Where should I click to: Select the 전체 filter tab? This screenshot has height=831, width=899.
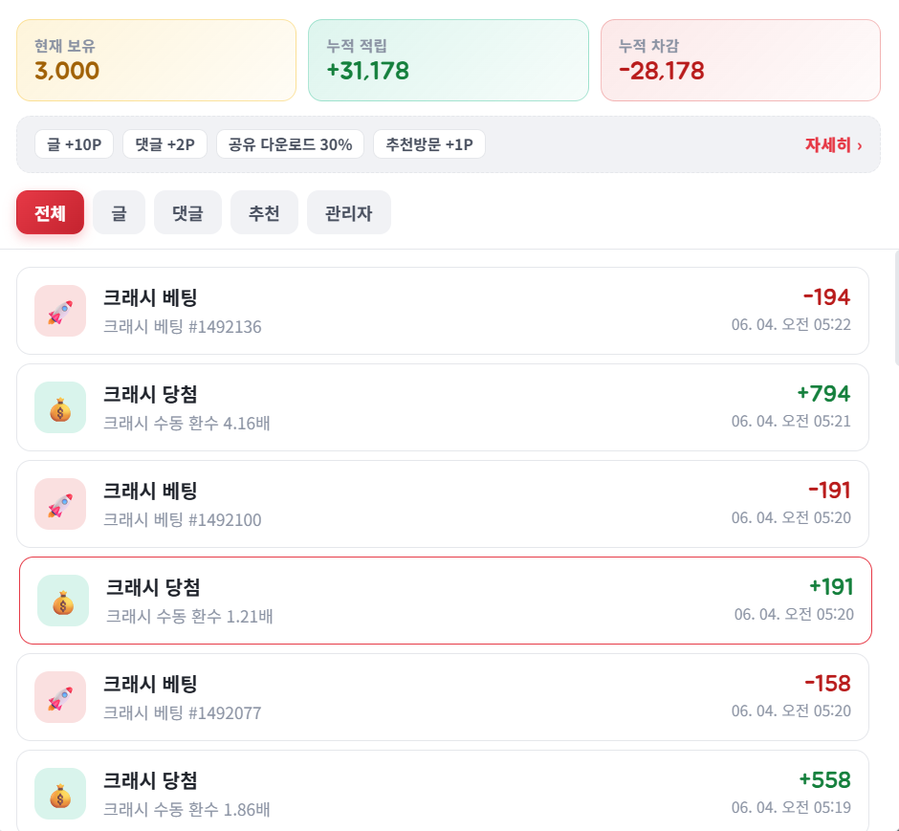[50, 212]
